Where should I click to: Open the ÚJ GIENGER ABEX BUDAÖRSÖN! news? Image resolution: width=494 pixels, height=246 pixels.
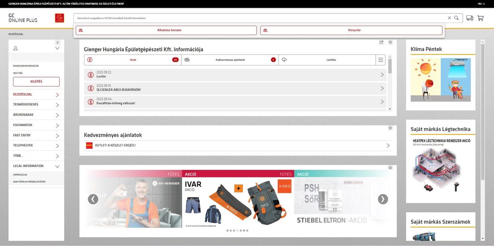tap(235, 89)
